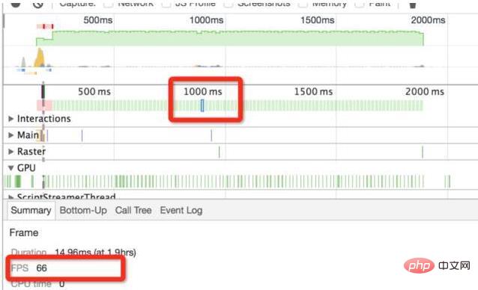Click the GPU track label

[x=26, y=168]
